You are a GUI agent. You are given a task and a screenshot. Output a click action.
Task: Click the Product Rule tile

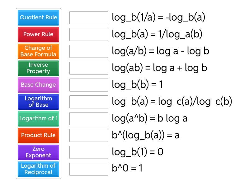click(38, 135)
